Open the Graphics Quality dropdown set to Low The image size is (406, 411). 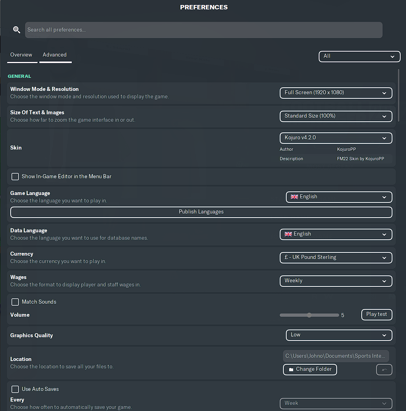tap(339, 335)
